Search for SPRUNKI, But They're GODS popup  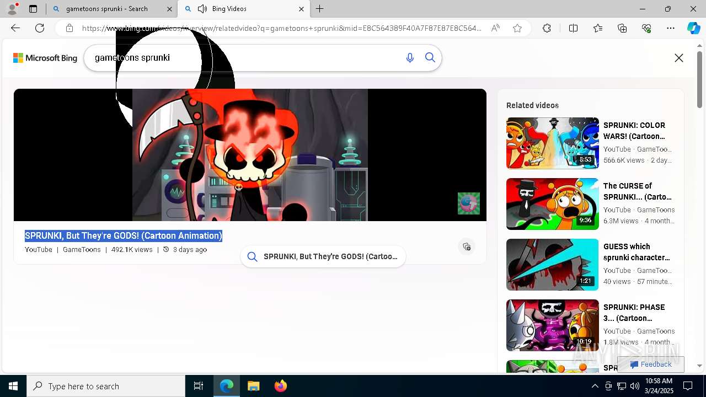[323, 256]
